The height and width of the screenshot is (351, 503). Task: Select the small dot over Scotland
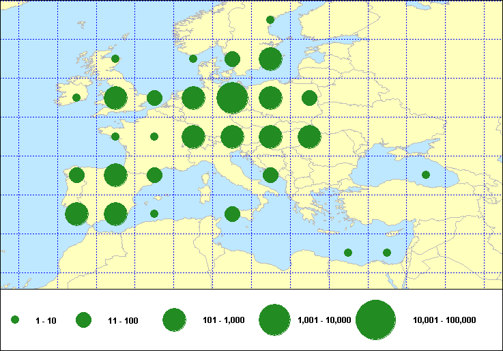tap(115, 59)
